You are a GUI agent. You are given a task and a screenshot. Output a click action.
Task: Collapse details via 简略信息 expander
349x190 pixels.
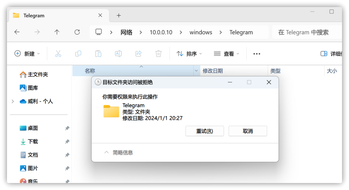pyautogui.click(x=119, y=153)
